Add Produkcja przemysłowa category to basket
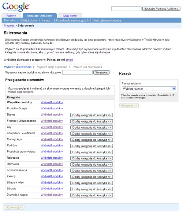 [x=91, y=152]
